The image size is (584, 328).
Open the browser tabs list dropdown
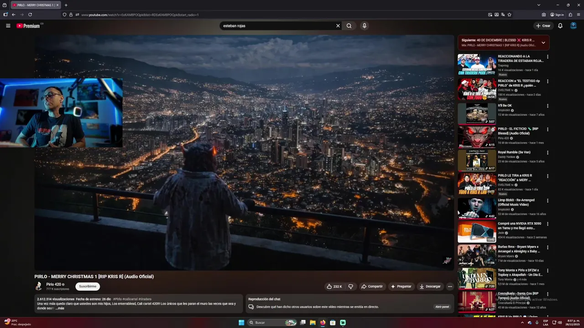point(538,5)
